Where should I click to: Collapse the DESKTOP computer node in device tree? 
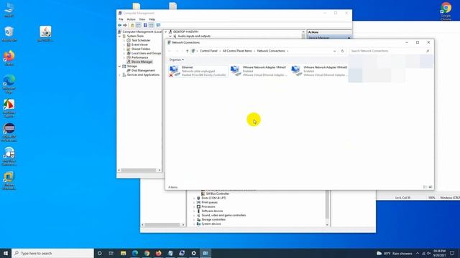coord(166,32)
